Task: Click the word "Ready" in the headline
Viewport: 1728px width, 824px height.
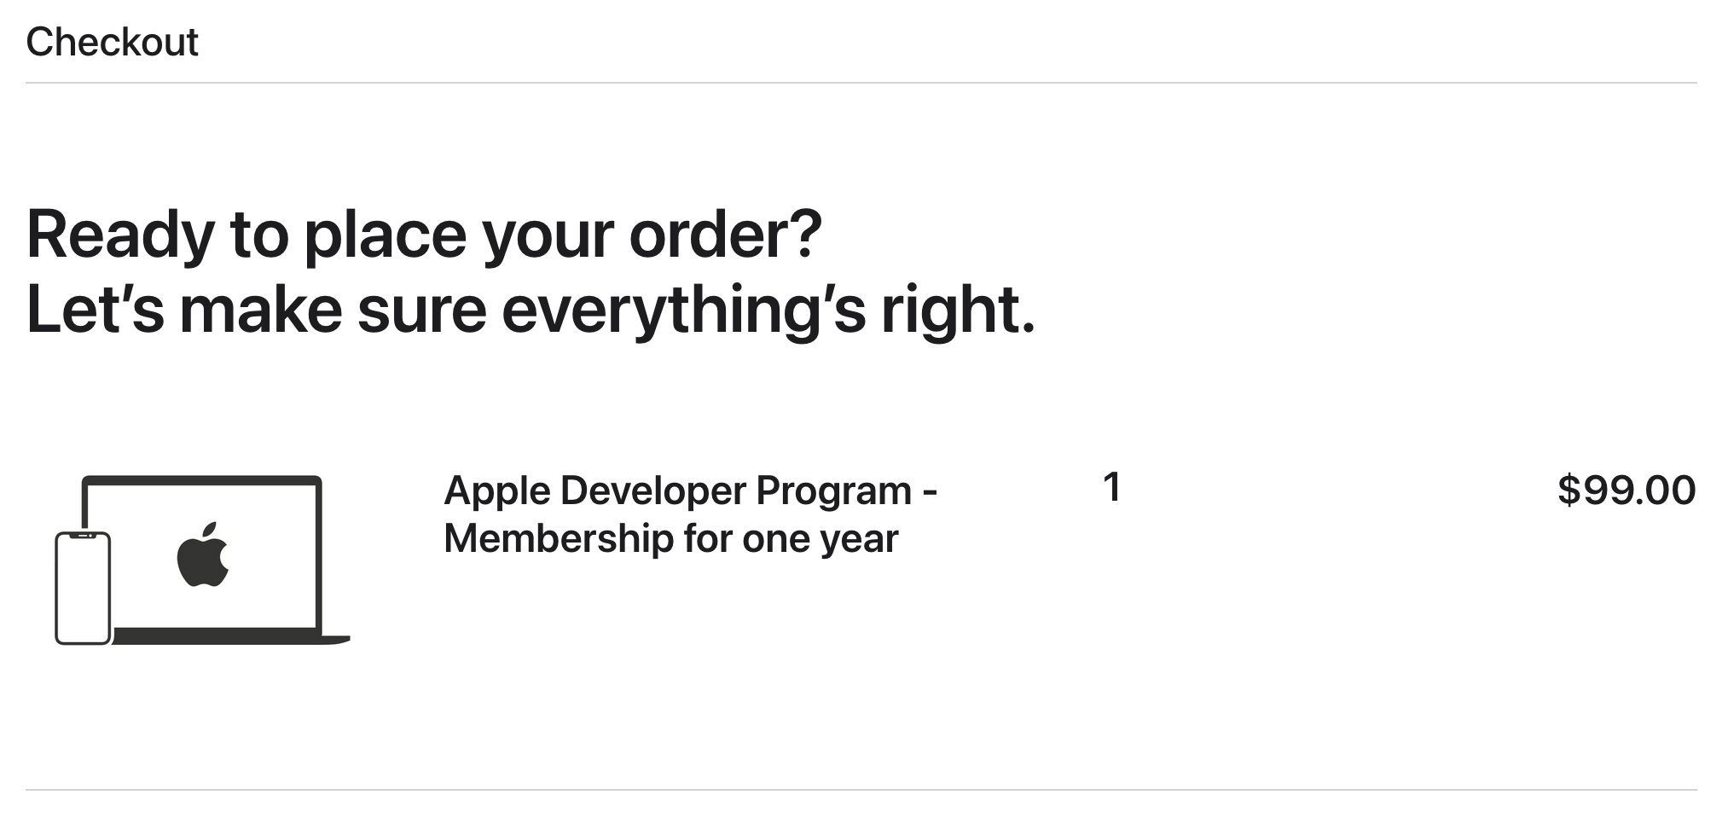Action: pyautogui.click(x=120, y=234)
